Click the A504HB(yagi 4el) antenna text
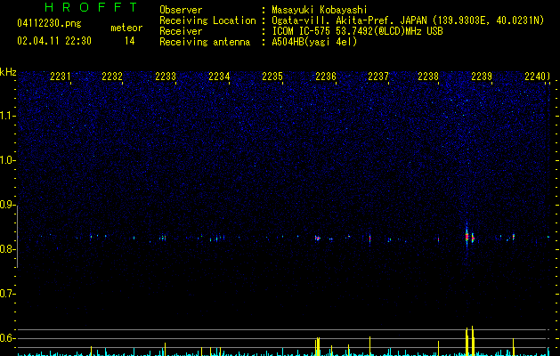560x356 pixels. coord(314,42)
